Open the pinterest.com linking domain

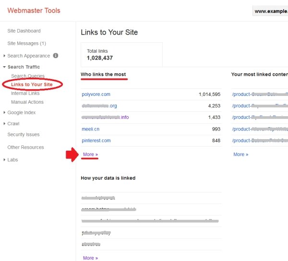click(x=96, y=141)
